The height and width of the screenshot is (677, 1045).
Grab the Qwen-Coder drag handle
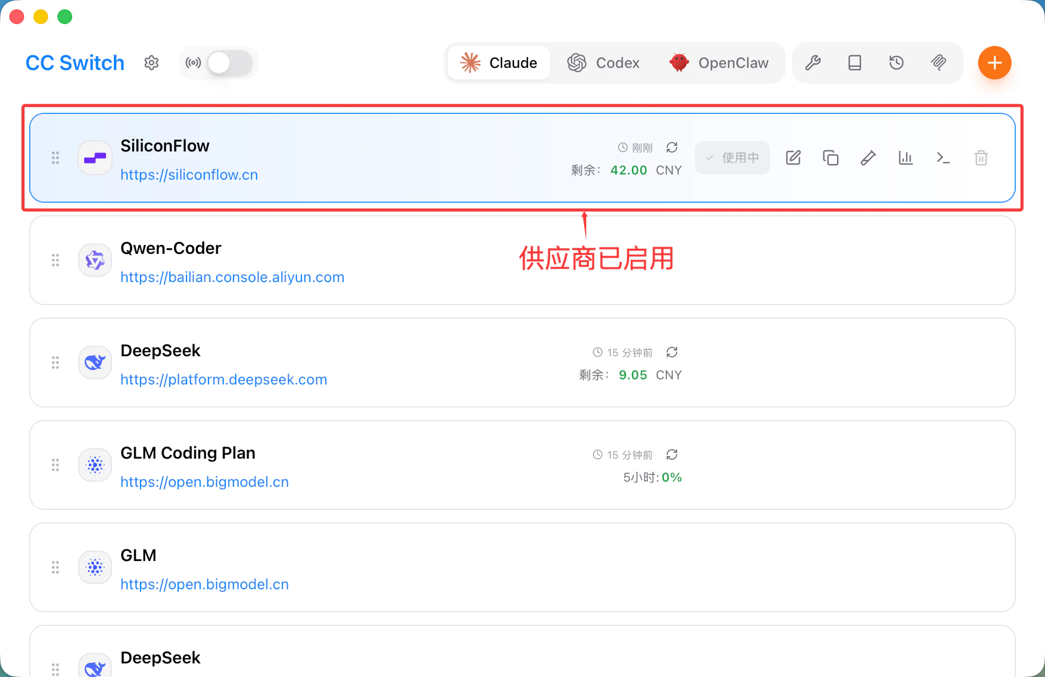click(55, 260)
